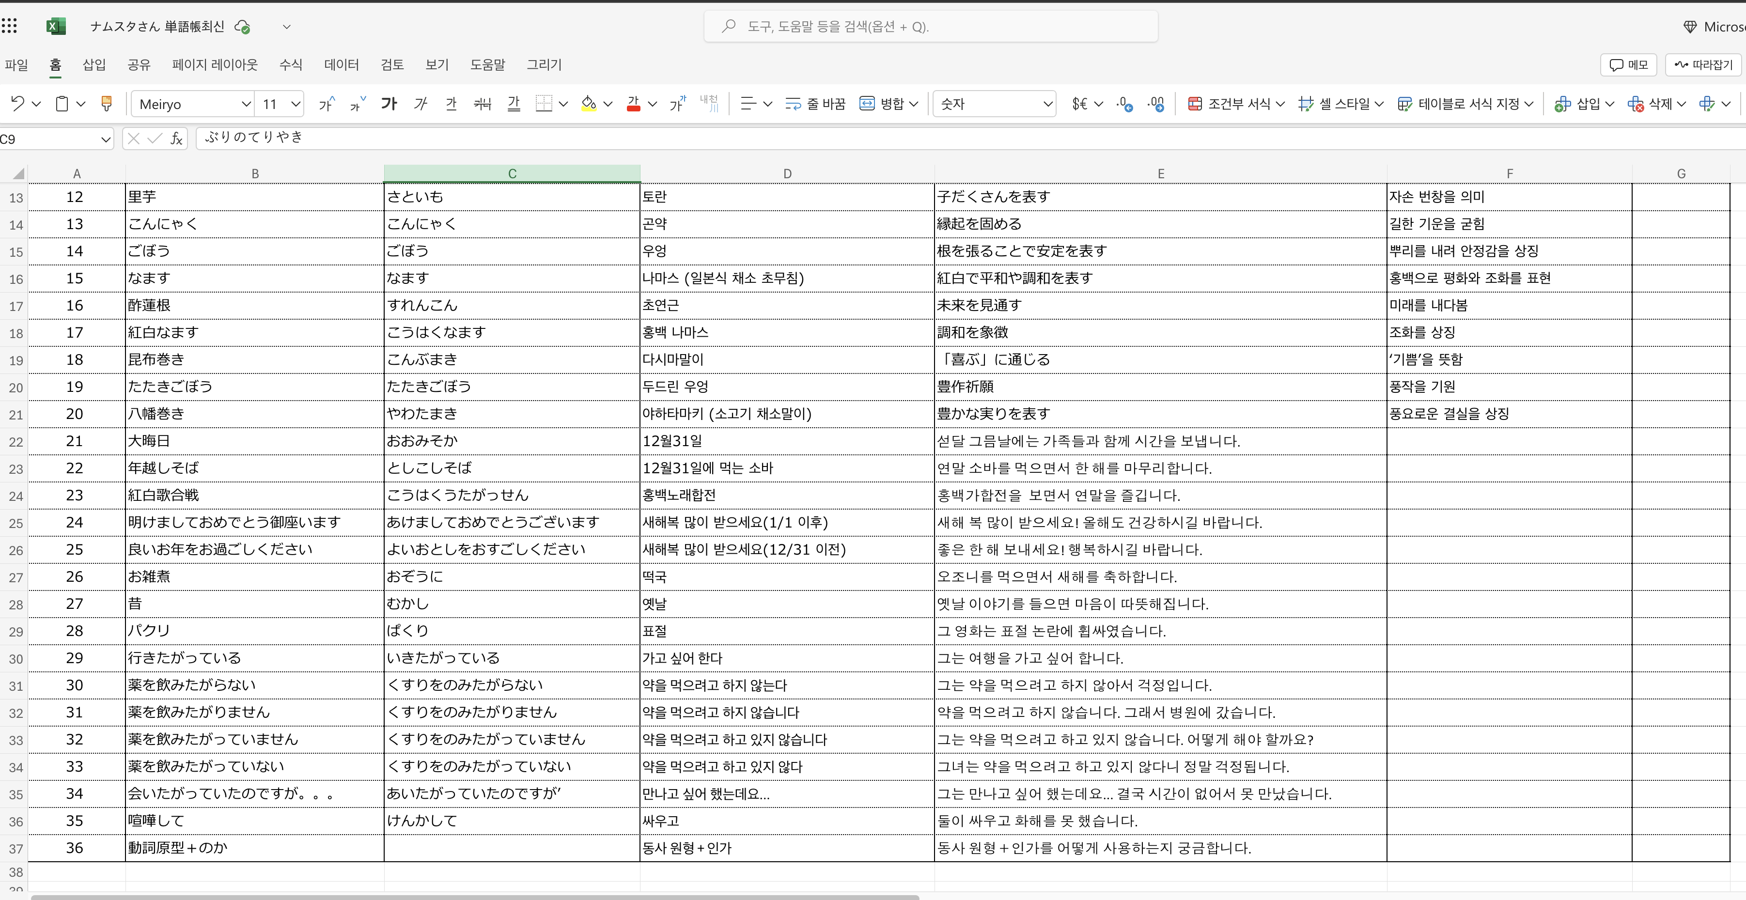Apply the yellow fill color swatch
Image resolution: width=1746 pixels, height=900 pixels.
pos(588,104)
